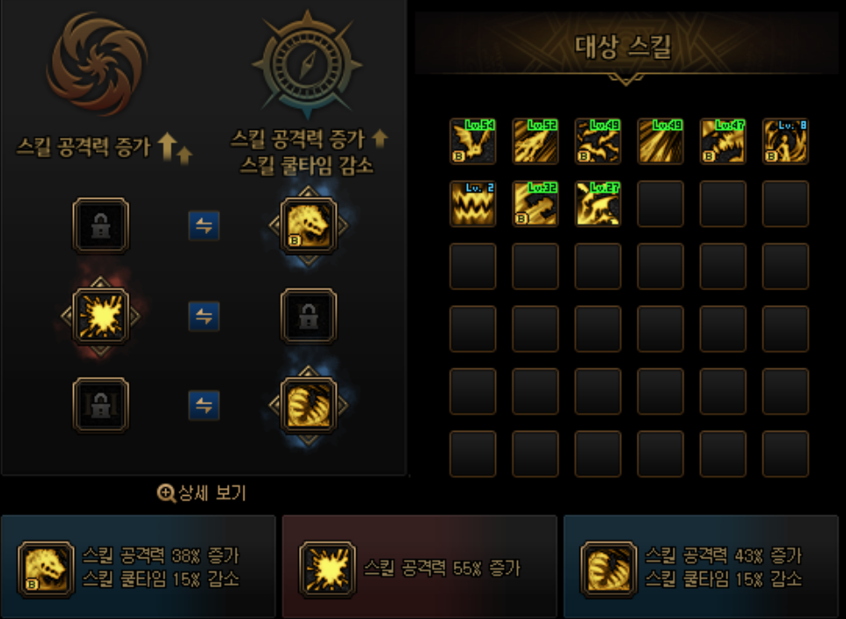Select the Lv.2 zigzag teeth skill icon
Image resolution: width=846 pixels, height=619 pixels.
(472, 204)
